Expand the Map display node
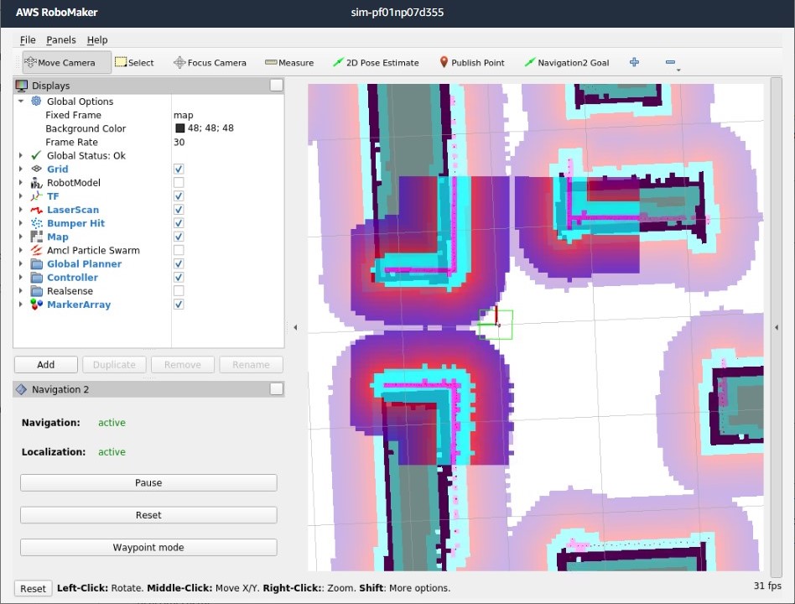Viewport: 795px width, 604px height. pos(21,237)
